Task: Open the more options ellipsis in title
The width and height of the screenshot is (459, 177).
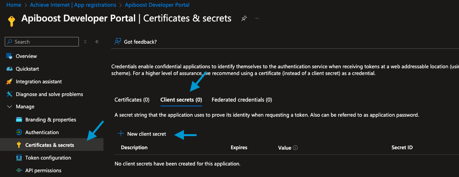Action: 257,19
